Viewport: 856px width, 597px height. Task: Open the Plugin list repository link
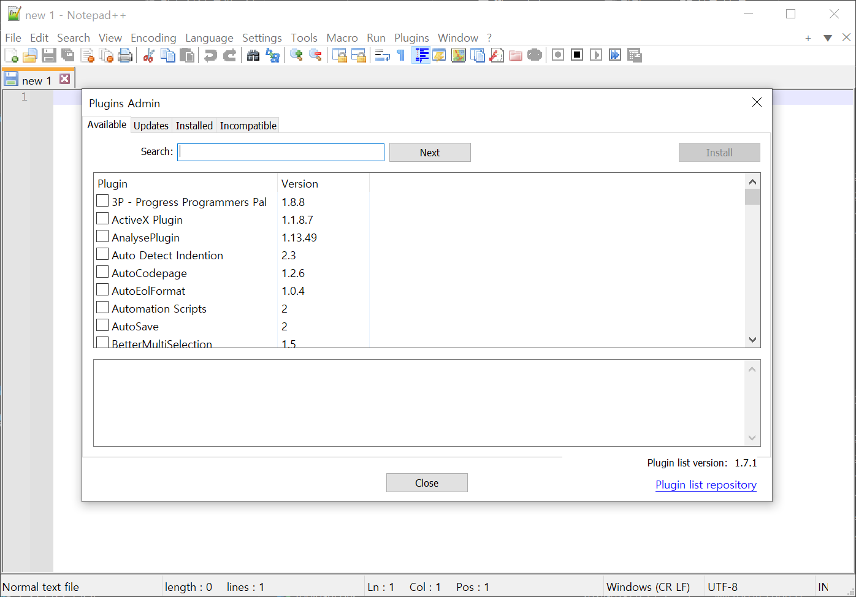706,485
